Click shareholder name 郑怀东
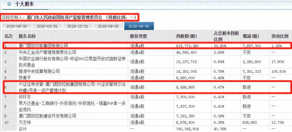Image resolution: width=292 pixels, height=132 pixels. (x=25, y=97)
